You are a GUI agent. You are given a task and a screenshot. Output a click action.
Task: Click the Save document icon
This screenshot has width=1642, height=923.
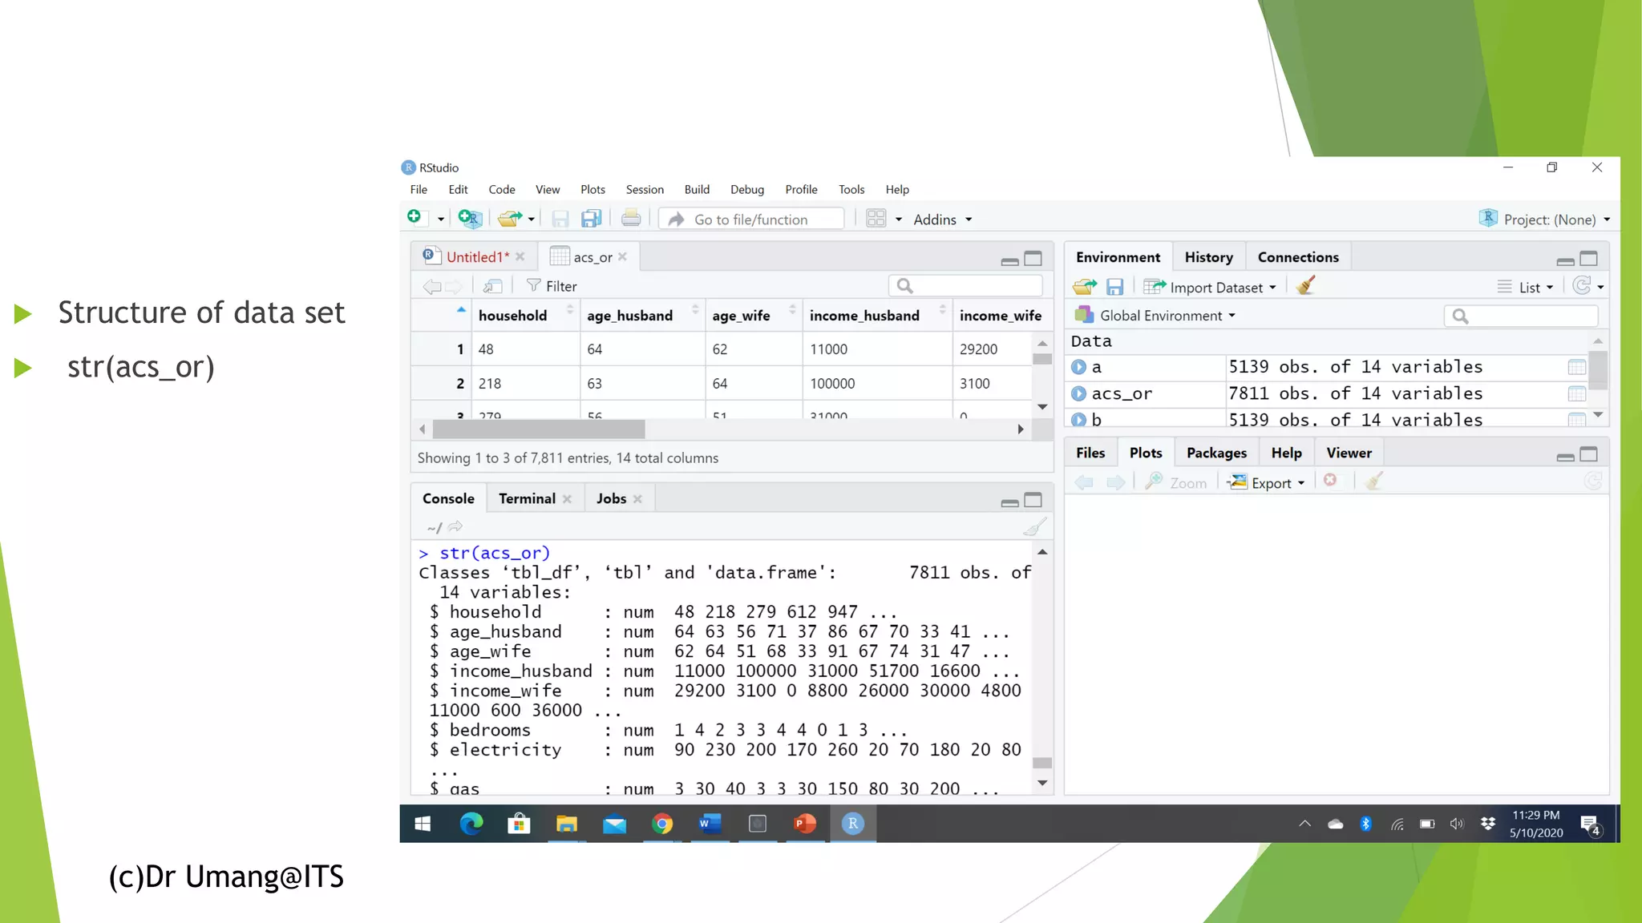click(560, 219)
